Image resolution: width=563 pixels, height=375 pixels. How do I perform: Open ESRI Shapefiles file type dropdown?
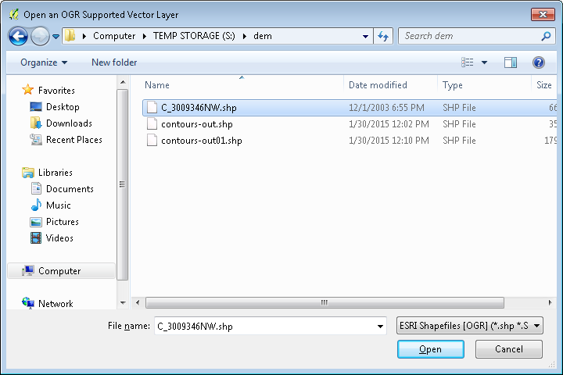pos(470,326)
